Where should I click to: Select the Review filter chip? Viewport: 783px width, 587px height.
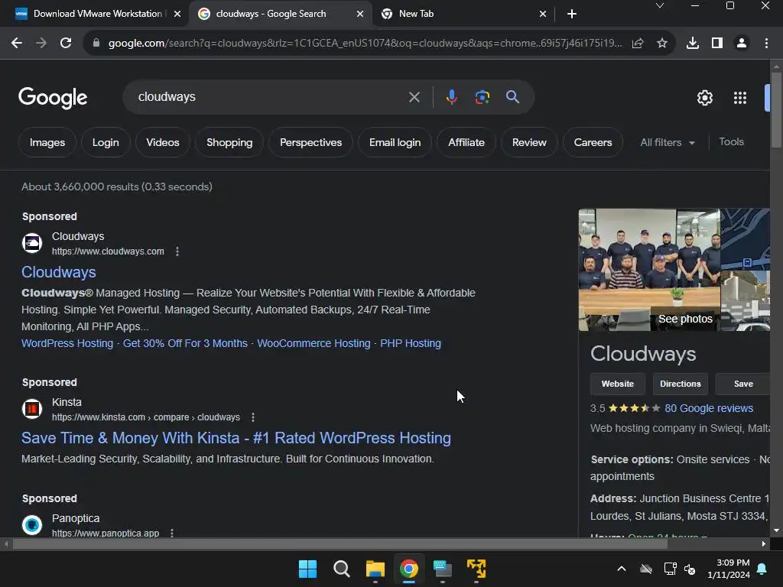click(529, 142)
